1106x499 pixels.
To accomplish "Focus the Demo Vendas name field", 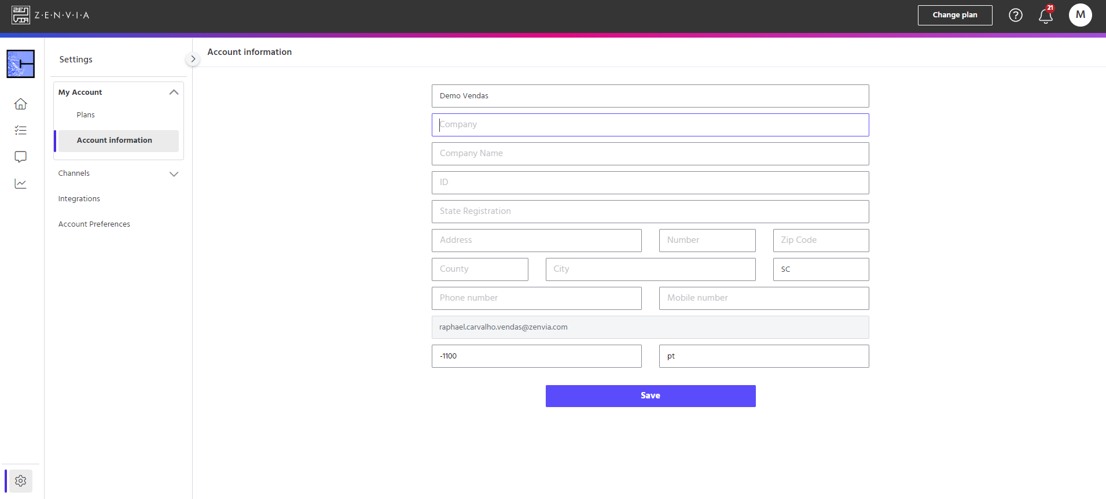I will [x=651, y=96].
